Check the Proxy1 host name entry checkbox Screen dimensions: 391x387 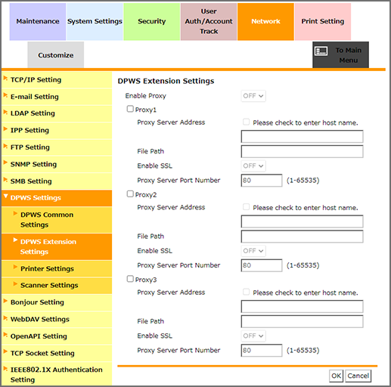coord(246,122)
